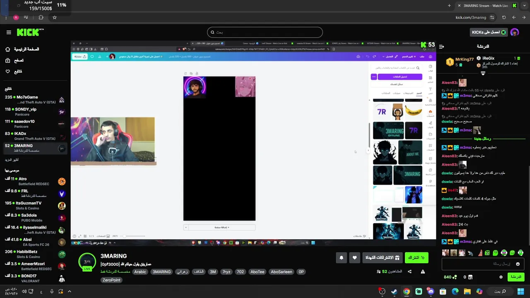
Task: Open the Kick shop icon next to 0
Action: (471, 277)
